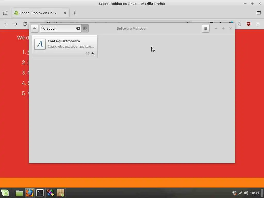
Task: Click the Fonts-quattrocento font icon
Action: [40, 44]
